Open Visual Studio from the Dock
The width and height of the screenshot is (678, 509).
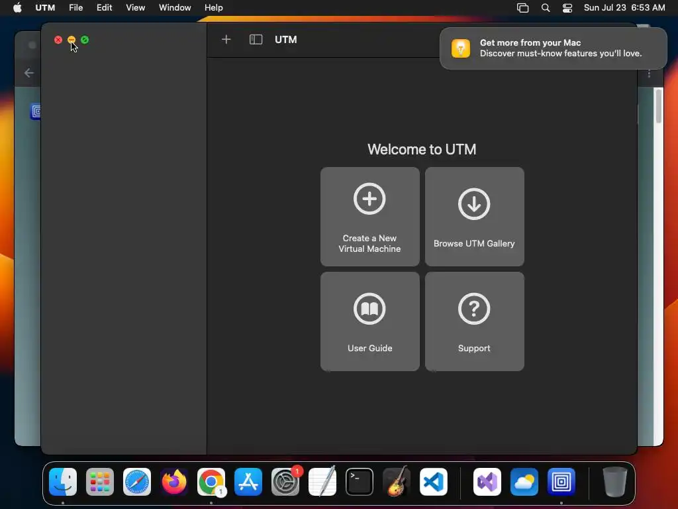(487, 482)
